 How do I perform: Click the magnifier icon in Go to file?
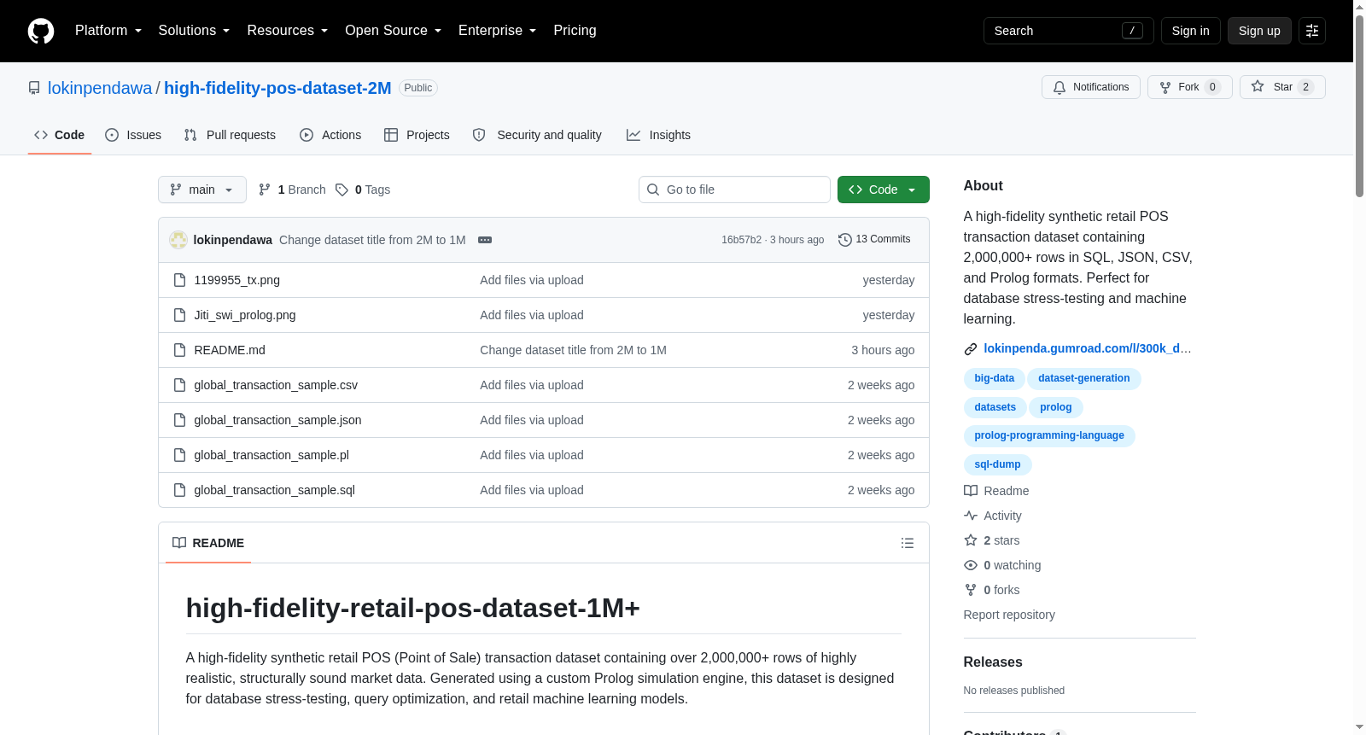pos(653,190)
